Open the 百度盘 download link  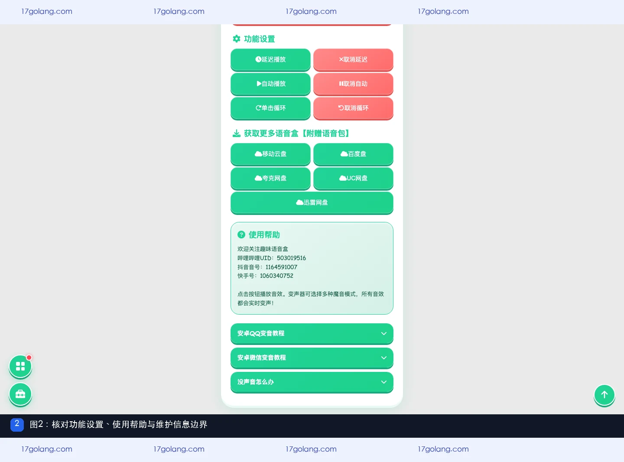tap(353, 154)
